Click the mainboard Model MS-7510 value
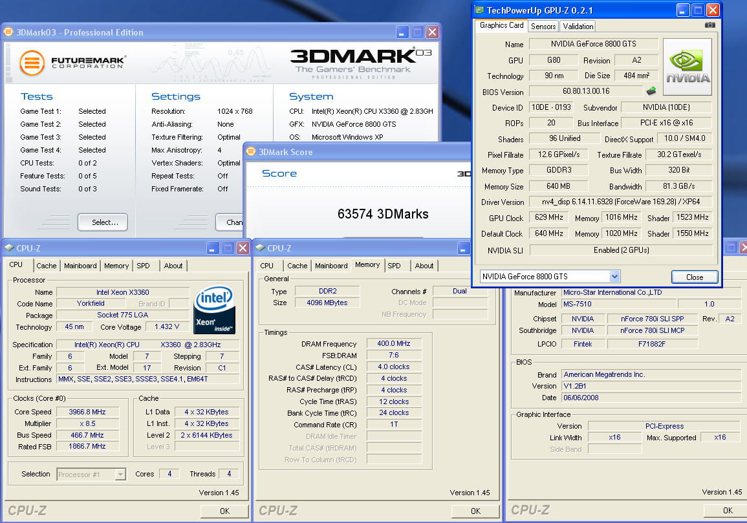 pyautogui.click(x=618, y=304)
